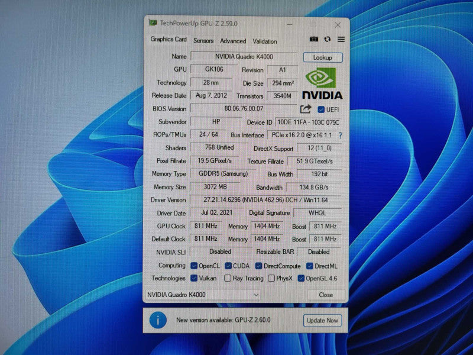Click the DirectX Support value 12 (11_0)
This screenshot has height=355, width=473.
tap(319, 149)
